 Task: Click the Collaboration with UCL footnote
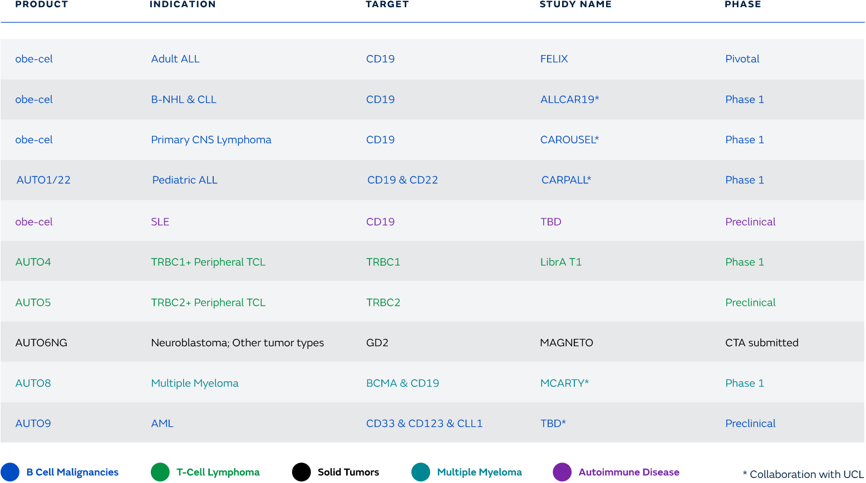coord(803,475)
